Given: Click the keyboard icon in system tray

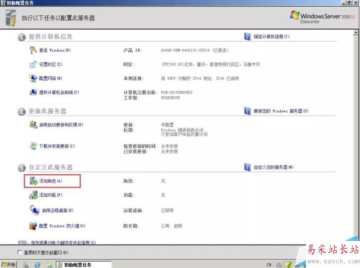Looking at the screenshot, I should click(x=279, y=265).
